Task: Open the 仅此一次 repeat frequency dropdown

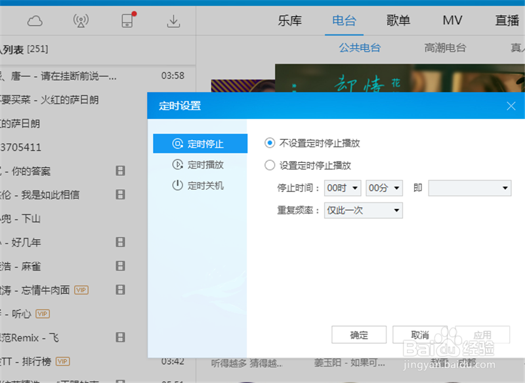Action: click(x=363, y=210)
